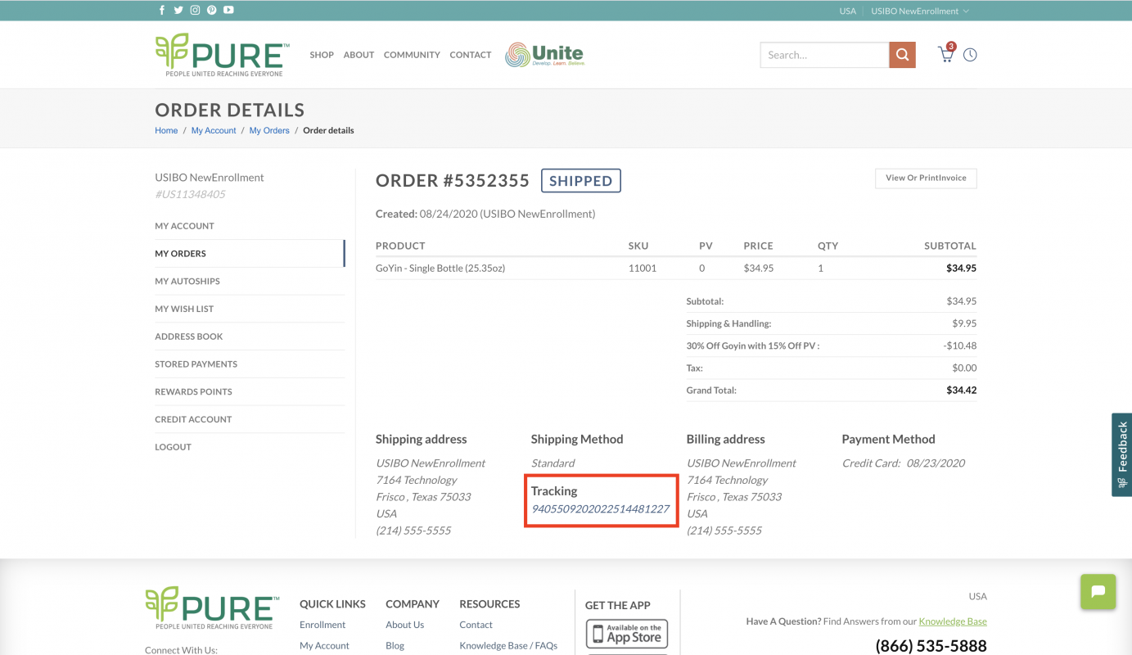Open the Knowledge Base link beside Have A Question
Image resolution: width=1132 pixels, height=655 pixels.
point(953,621)
